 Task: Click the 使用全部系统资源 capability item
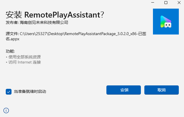(24, 57)
